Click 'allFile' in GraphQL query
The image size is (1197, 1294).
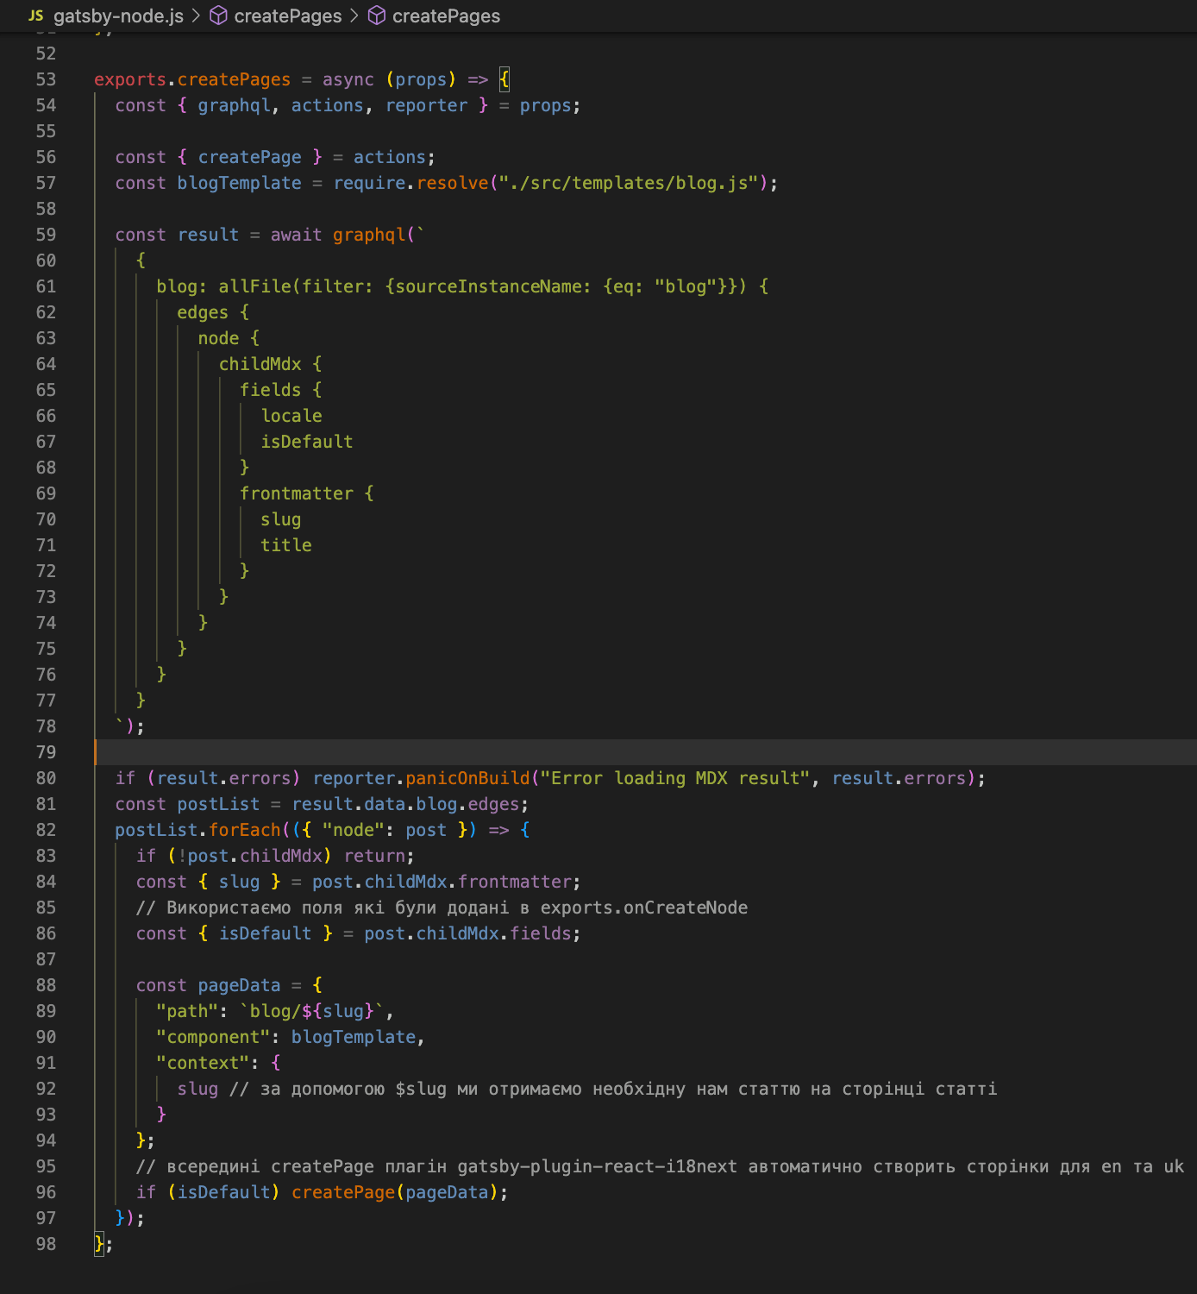click(x=255, y=286)
